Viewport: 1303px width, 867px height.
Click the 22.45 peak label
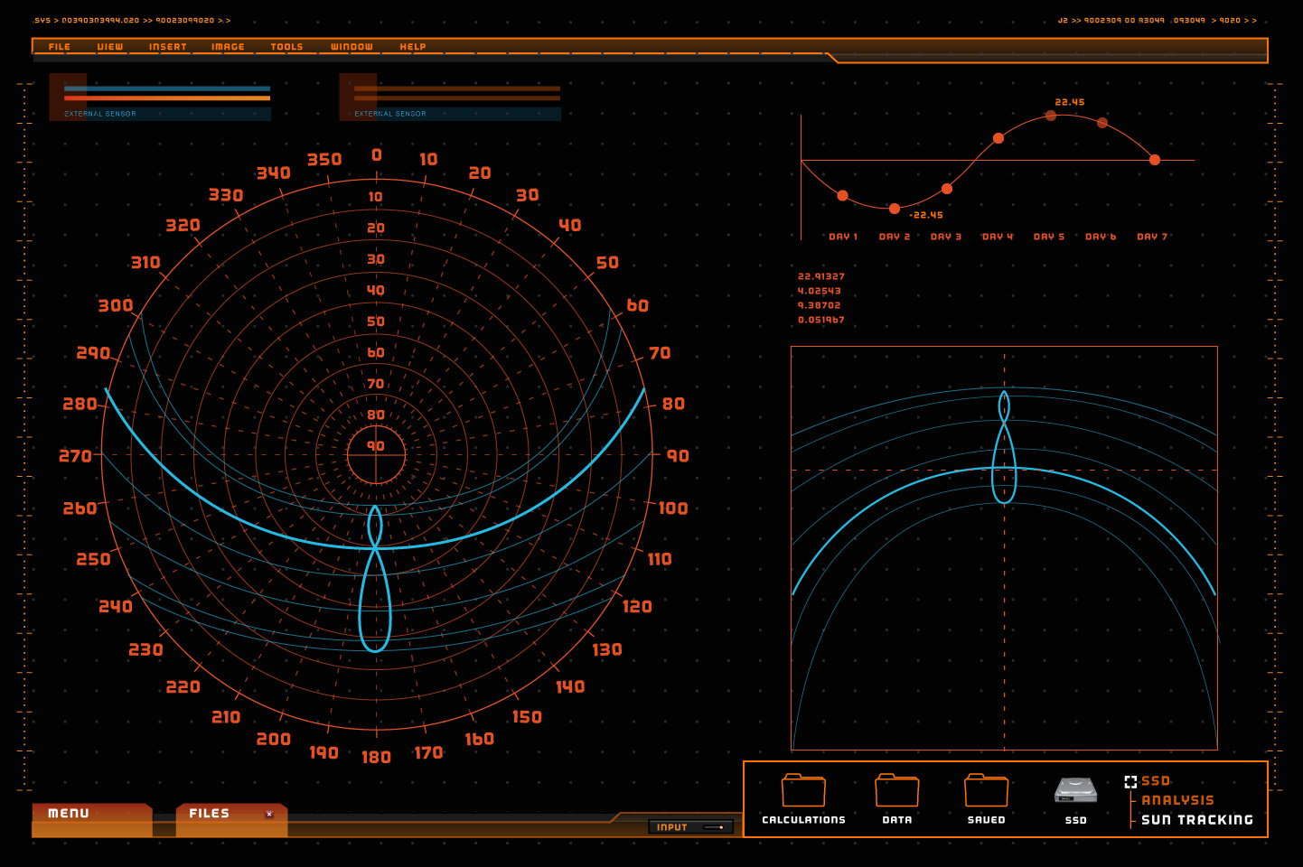tap(1070, 102)
